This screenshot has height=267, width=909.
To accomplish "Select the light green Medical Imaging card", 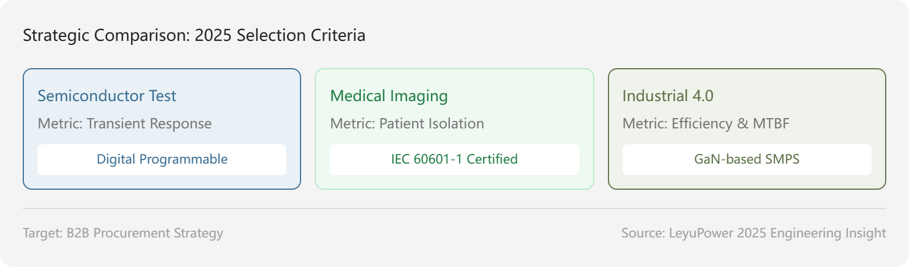I will [454, 129].
